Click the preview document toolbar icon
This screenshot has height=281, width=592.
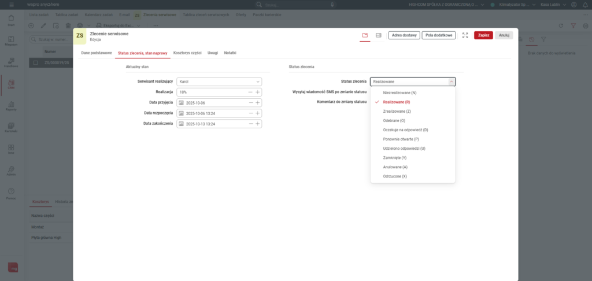55,25
